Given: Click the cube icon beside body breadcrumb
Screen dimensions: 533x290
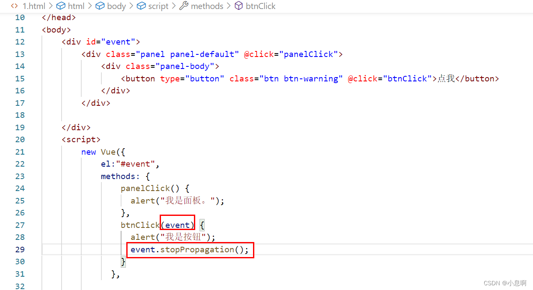Looking at the screenshot, I should pos(100,6).
